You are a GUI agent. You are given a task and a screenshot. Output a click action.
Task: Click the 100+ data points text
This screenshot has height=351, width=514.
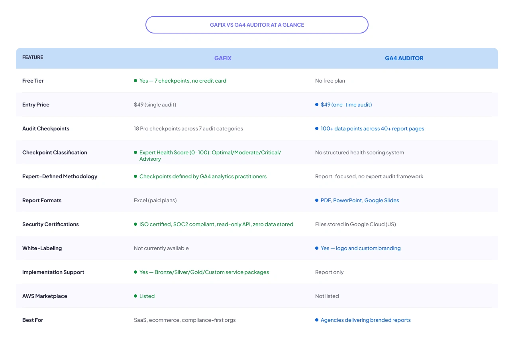coord(372,128)
